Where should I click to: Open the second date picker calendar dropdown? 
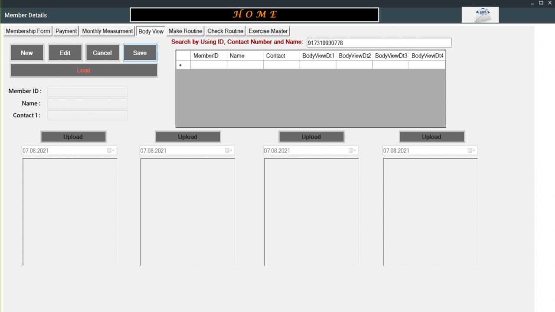point(229,151)
